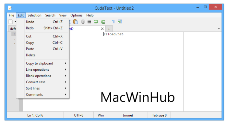Click line number 1 in gutter
The height and width of the screenshot is (125, 227).
click(x=15, y=34)
